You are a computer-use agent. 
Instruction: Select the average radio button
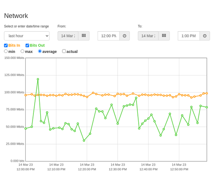coord(40,51)
